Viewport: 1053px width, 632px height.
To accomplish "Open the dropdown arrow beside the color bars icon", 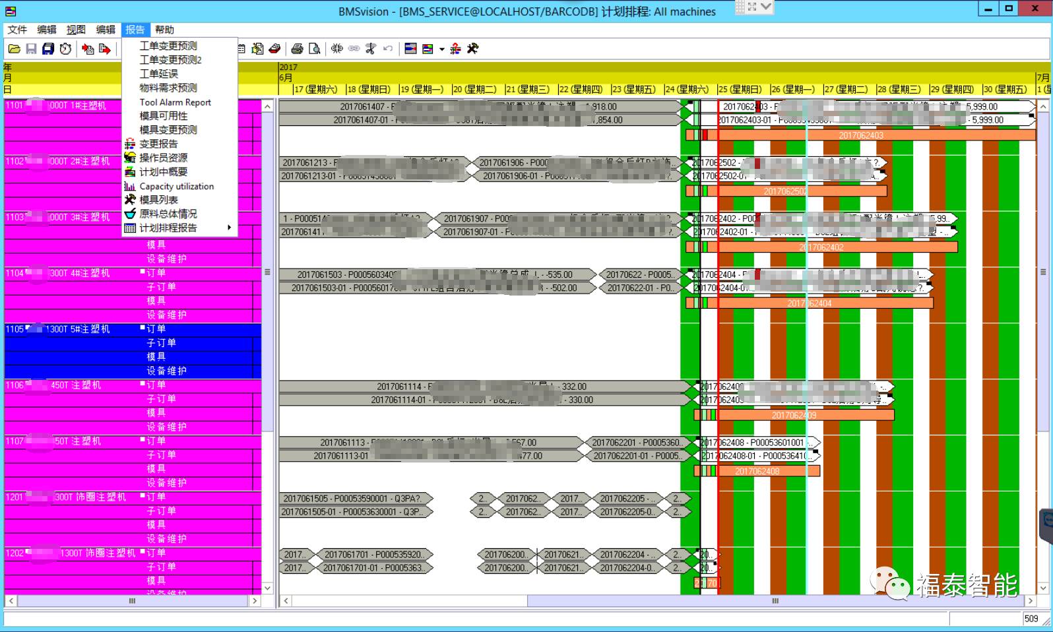I will tap(441, 49).
